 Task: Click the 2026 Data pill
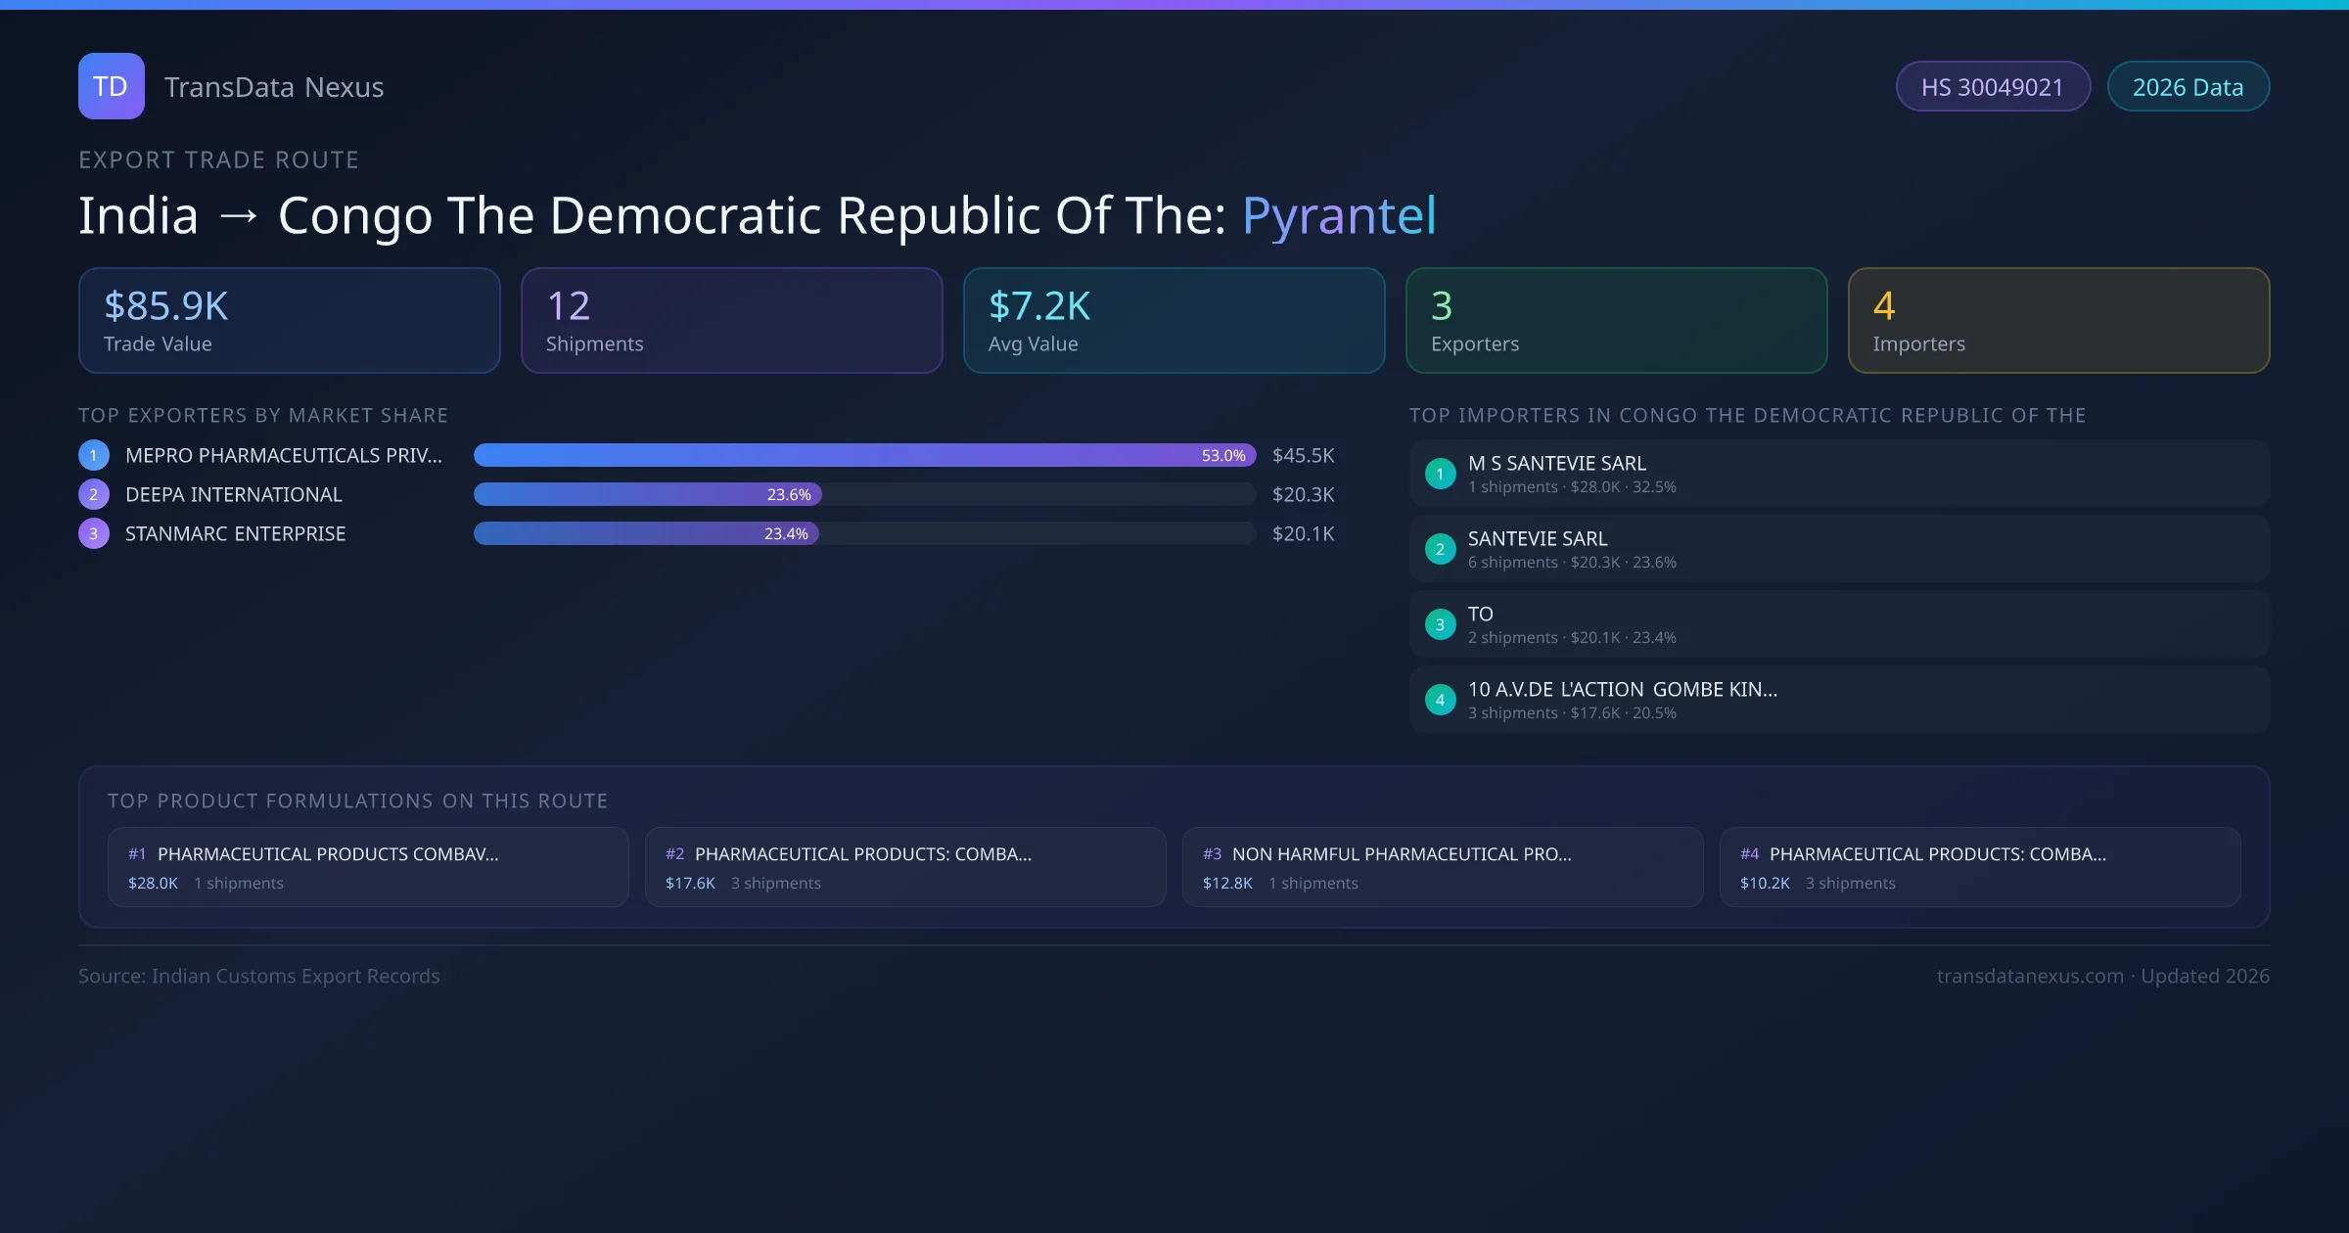pyautogui.click(x=2188, y=87)
